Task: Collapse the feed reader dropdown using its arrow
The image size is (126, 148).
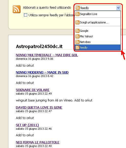Action: coord(118,8)
